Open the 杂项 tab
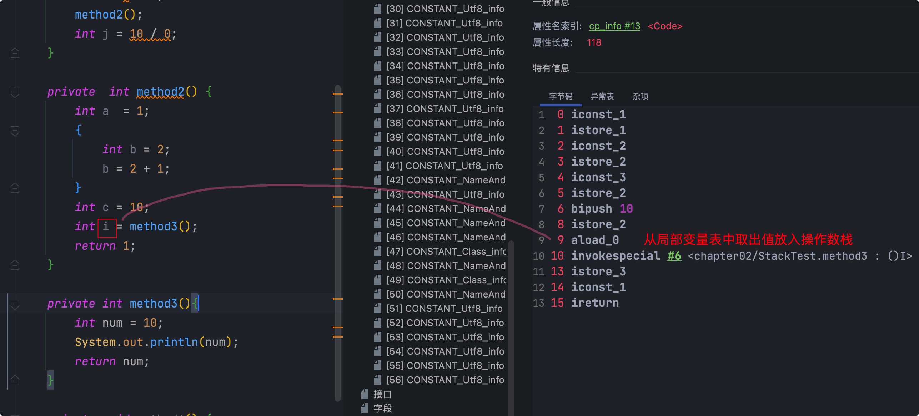Image resolution: width=919 pixels, height=416 pixels. click(x=640, y=96)
